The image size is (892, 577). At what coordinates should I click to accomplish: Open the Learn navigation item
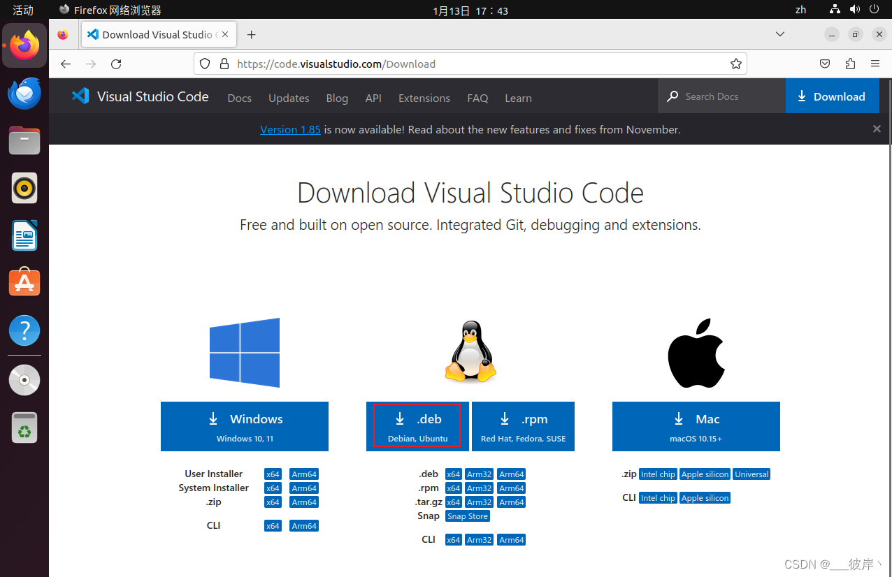point(518,98)
